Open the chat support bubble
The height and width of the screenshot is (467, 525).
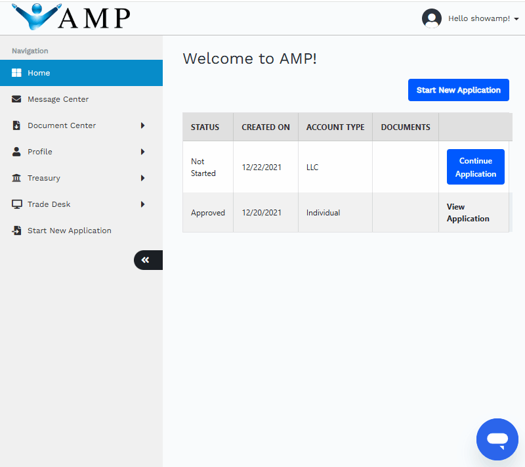497,439
